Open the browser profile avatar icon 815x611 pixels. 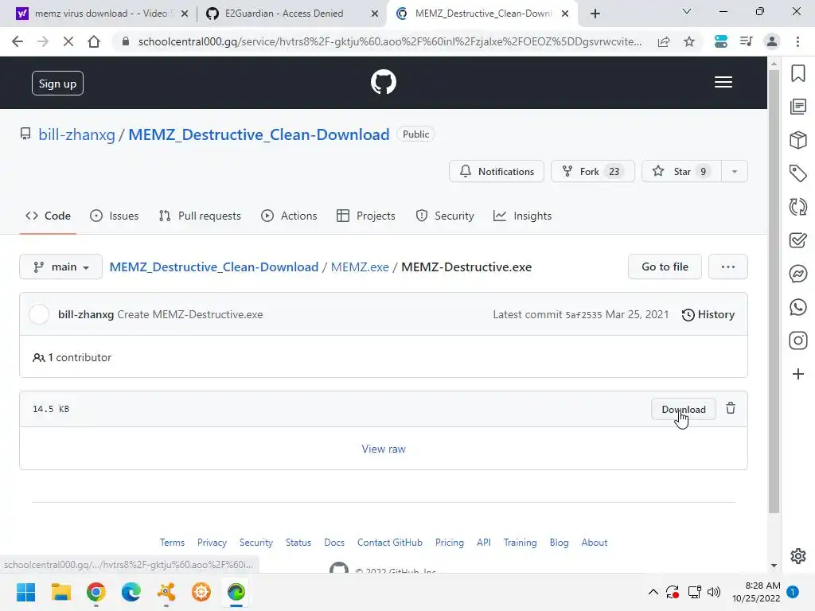[x=772, y=41]
